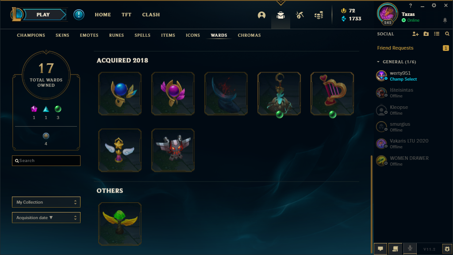
Task: Click the PLAY button
Action: [43, 15]
